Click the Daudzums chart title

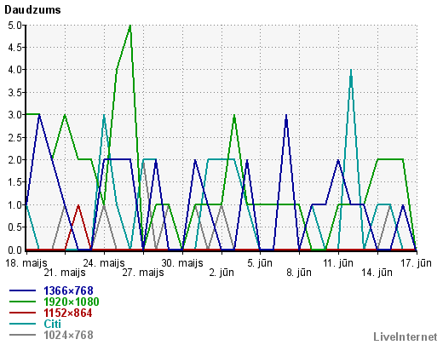coord(32,10)
